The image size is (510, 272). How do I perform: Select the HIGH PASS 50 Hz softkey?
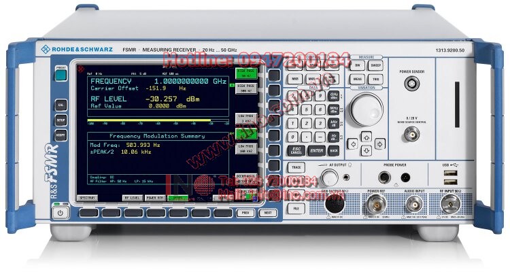click(x=246, y=73)
